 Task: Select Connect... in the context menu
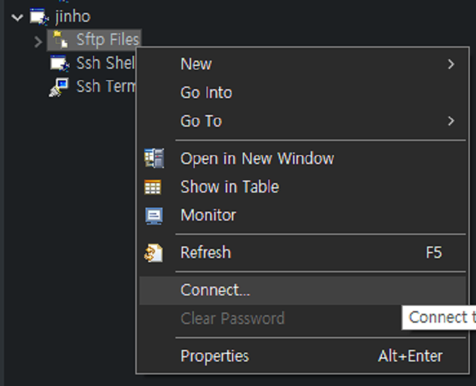pyautogui.click(x=215, y=290)
